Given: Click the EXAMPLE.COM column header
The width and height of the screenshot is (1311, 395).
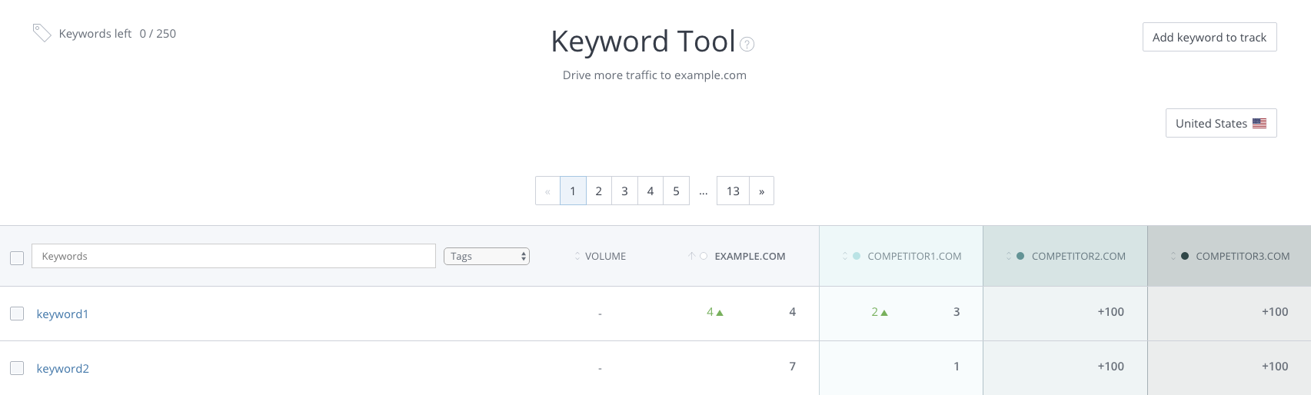Looking at the screenshot, I should pyautogui.click(x=750, y=257).
